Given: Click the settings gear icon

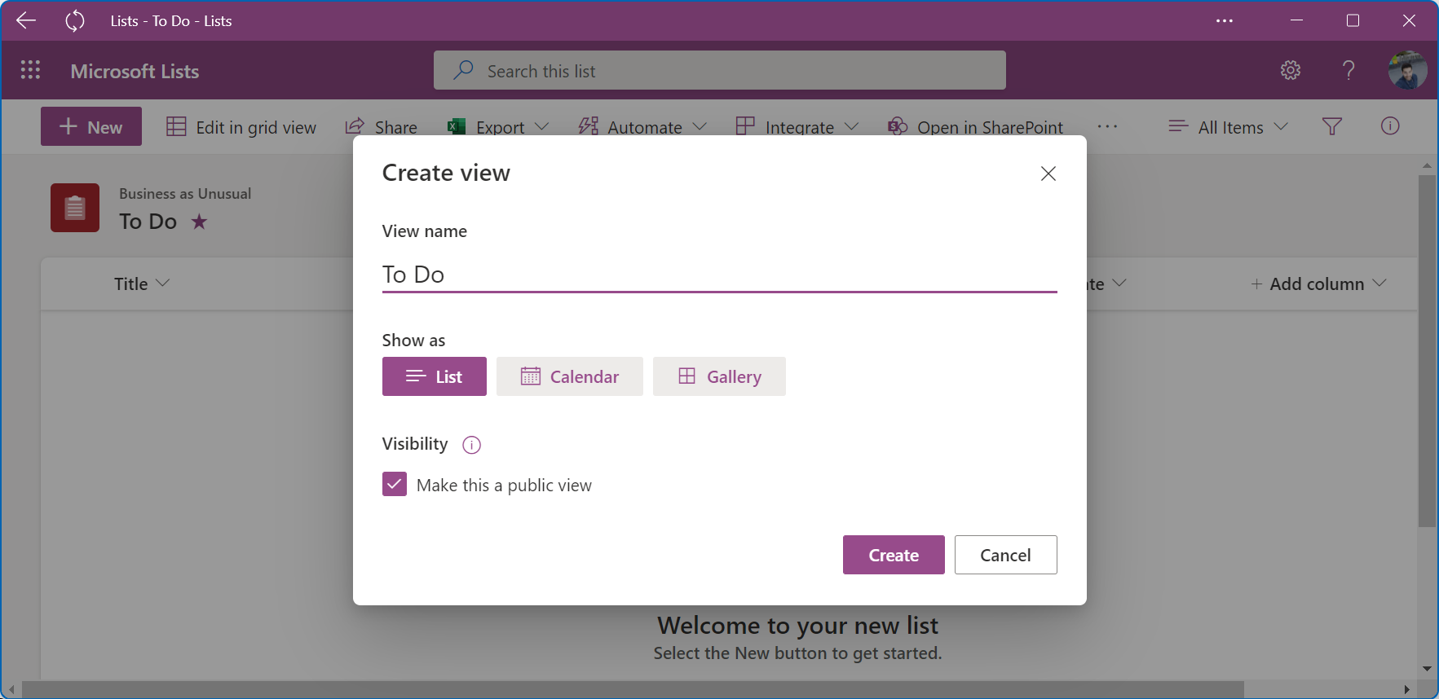Looking at the screenshot, I should (x=1290, y=71).
